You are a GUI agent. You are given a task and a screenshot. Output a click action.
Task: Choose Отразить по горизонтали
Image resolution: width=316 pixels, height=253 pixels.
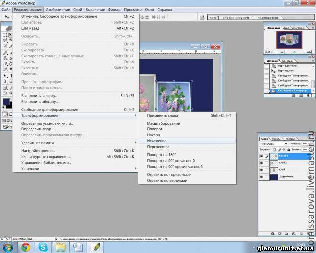point(187,174)
